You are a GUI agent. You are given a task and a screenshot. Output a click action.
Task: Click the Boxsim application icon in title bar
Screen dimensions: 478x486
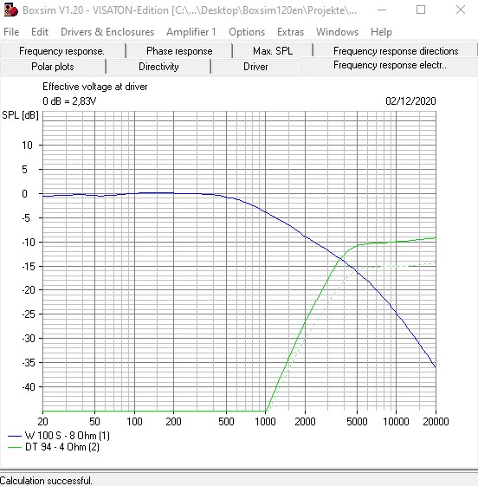(11, 10)
